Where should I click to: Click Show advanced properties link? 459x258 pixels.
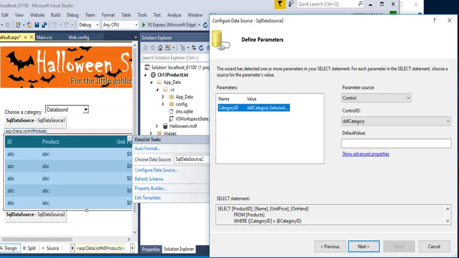pos(366,154)
